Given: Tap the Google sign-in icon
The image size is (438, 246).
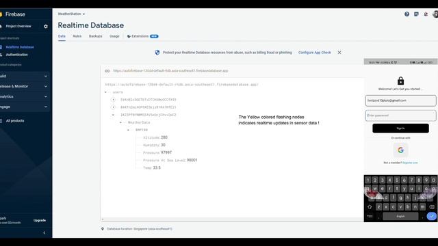Looking at the screenshot, I should (400, 150).
